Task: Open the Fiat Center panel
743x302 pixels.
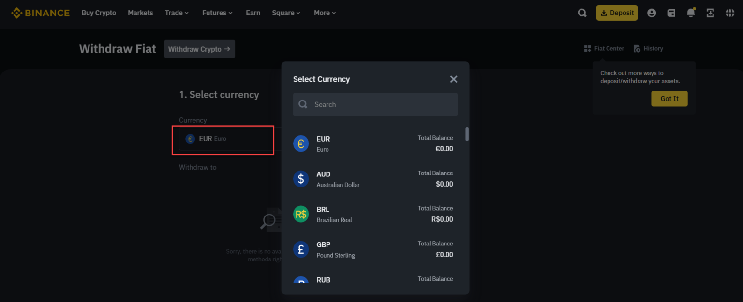Action: 604,48
